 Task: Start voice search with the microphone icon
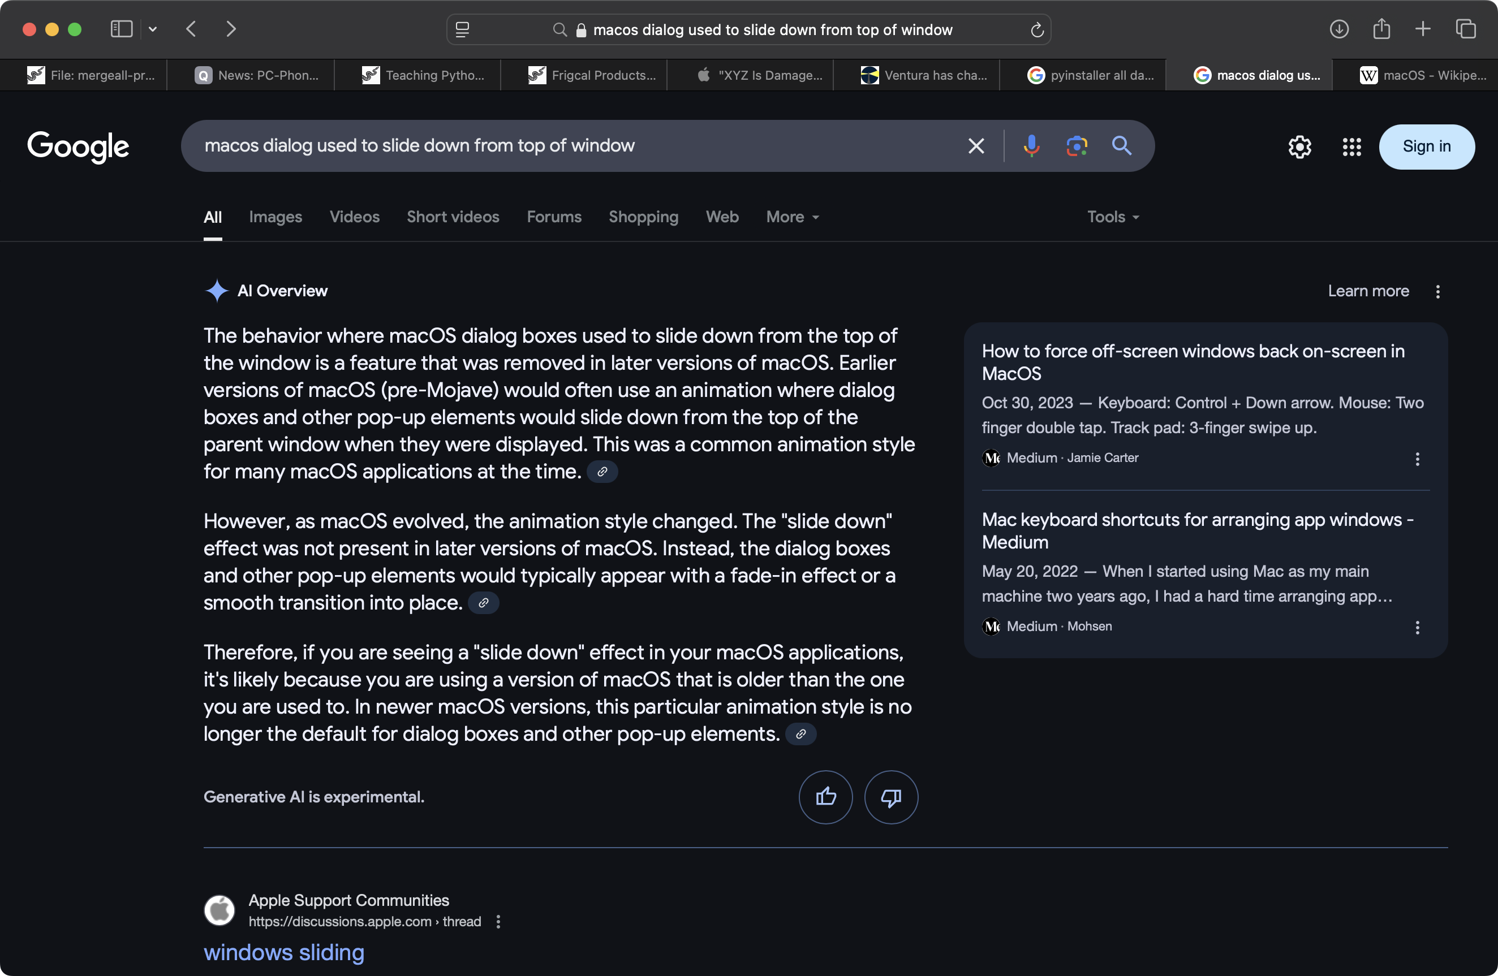pos(1031,146)
